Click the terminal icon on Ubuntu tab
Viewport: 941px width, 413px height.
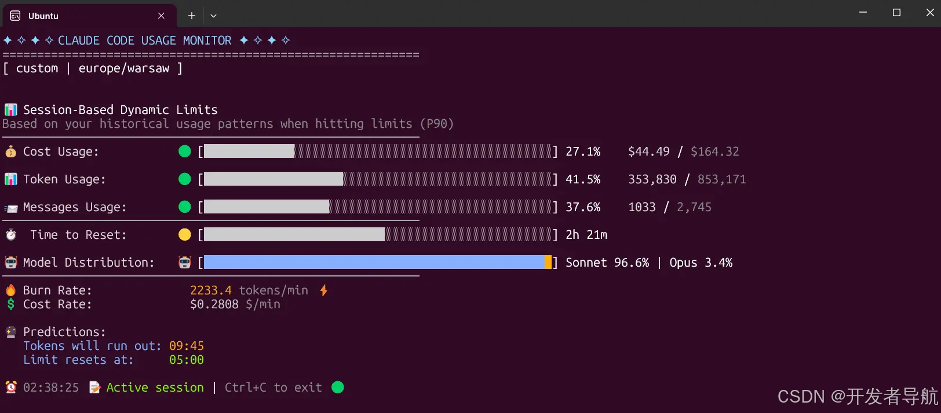point(16,16)
